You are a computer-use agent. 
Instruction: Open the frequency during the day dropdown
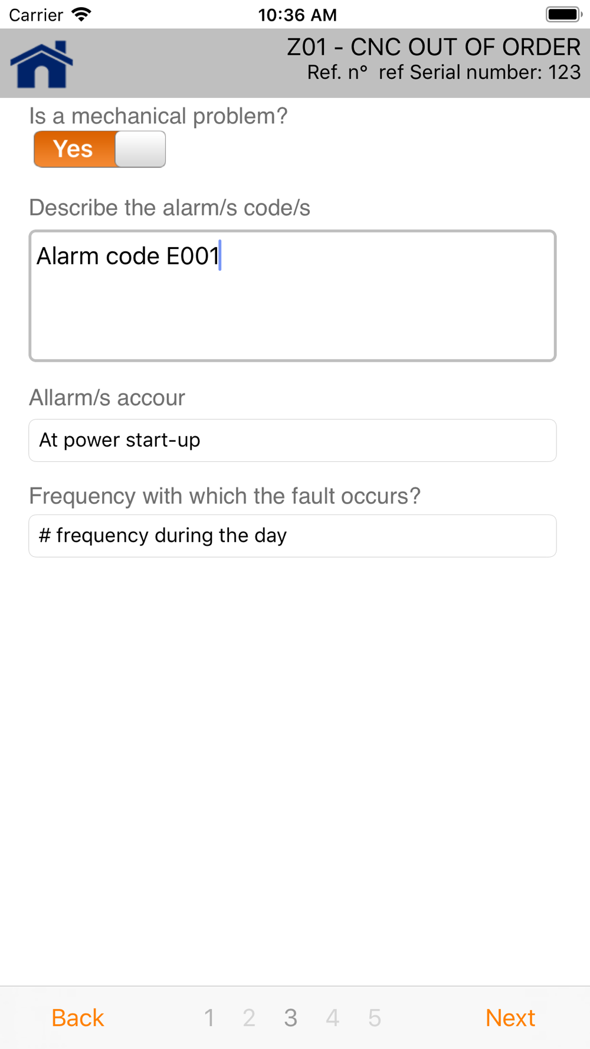coord(293,536)
